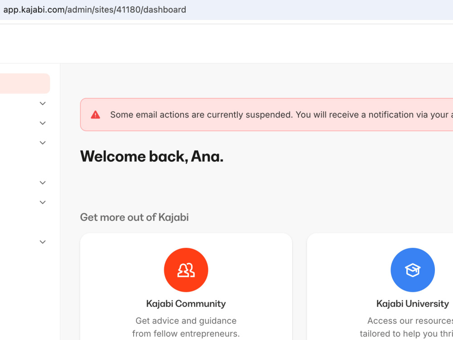Expand the third sidebar chevron from top
Viewport: 453px width, 340px height.
(43, 143)
